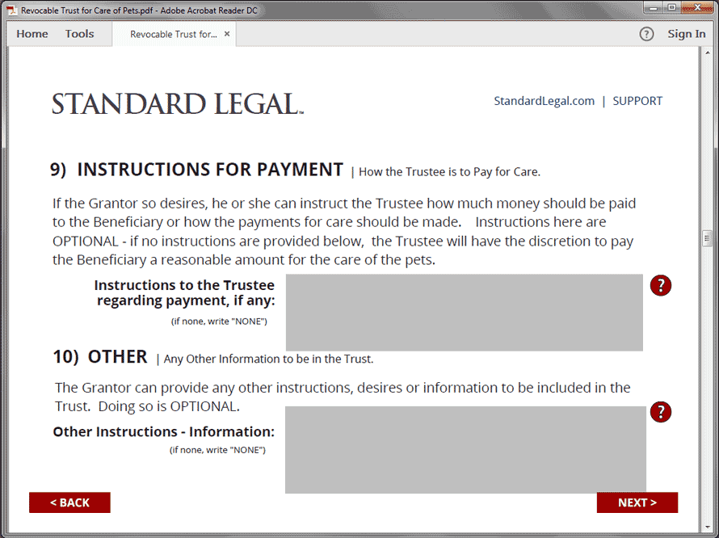Close the Revocable Trust document tab
Screen dimensions: 719x538
coord(227,34)
